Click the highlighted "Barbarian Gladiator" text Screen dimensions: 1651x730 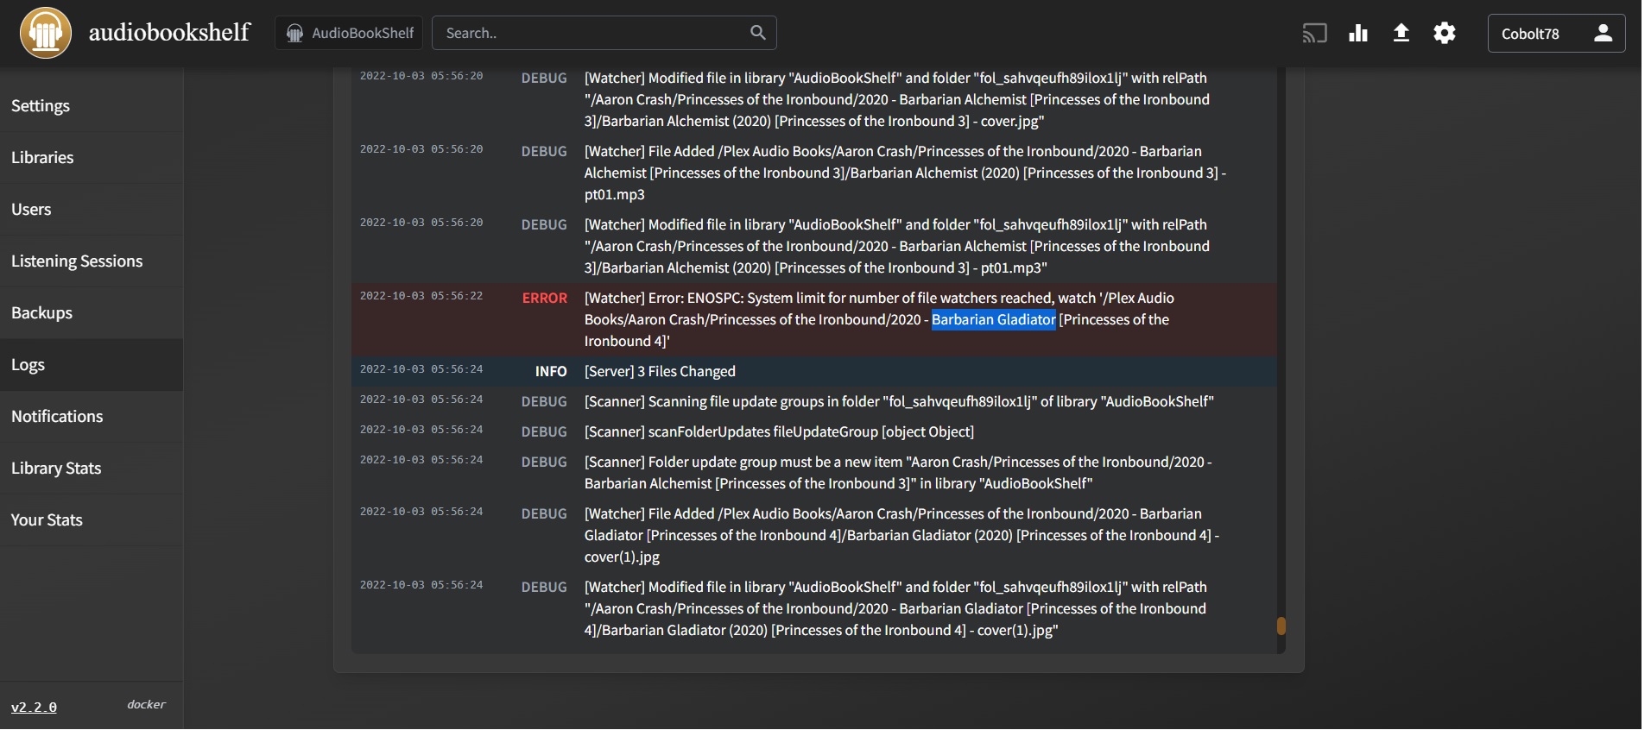(993, 319)
